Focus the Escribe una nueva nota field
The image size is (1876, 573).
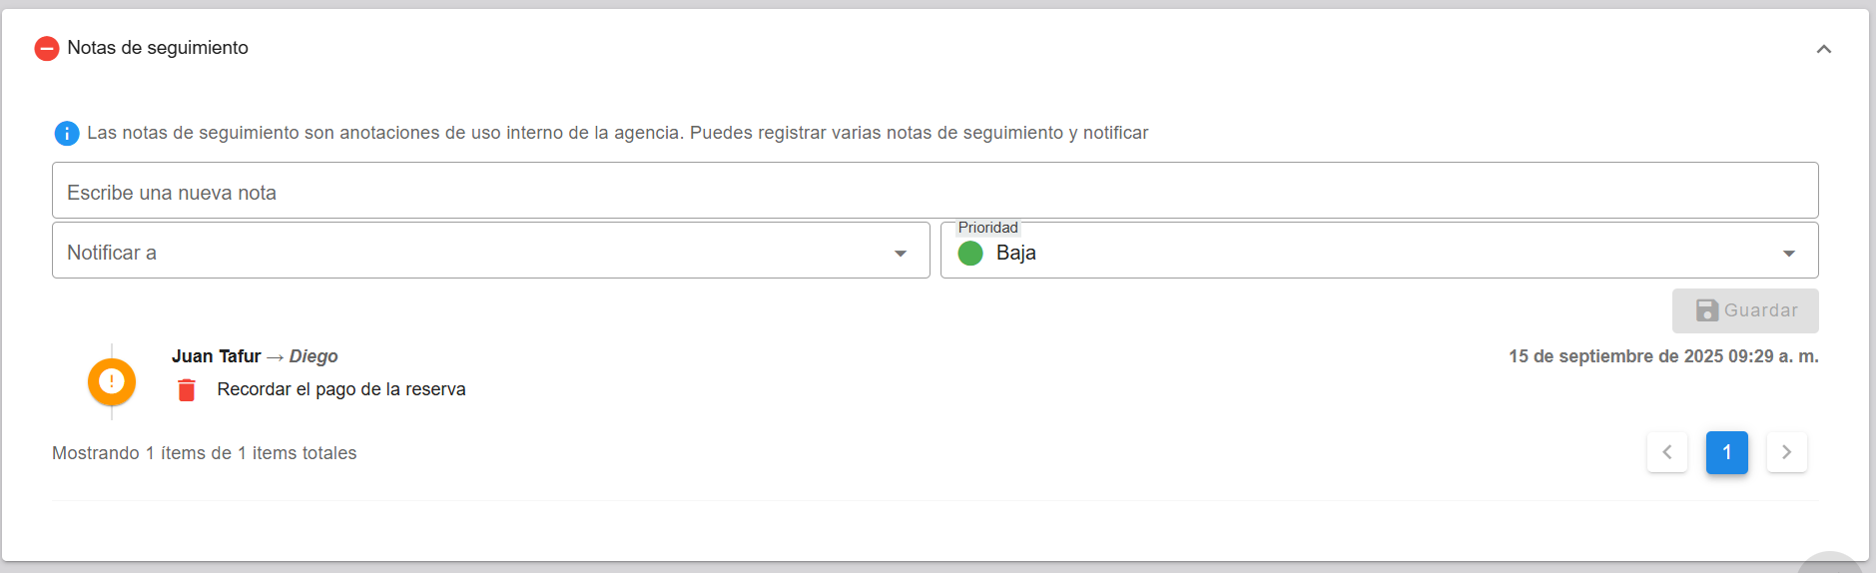click(935, 192)
